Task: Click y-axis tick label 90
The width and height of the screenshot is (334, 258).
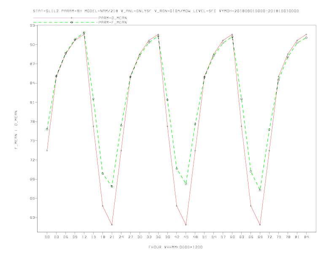Action: pyautogui.click(x=32, y=45)
